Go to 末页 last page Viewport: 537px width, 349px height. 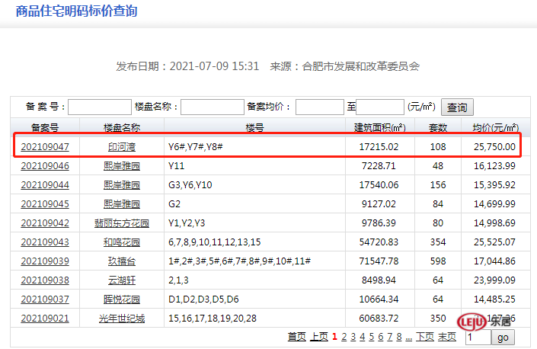[x=447, y=337]
